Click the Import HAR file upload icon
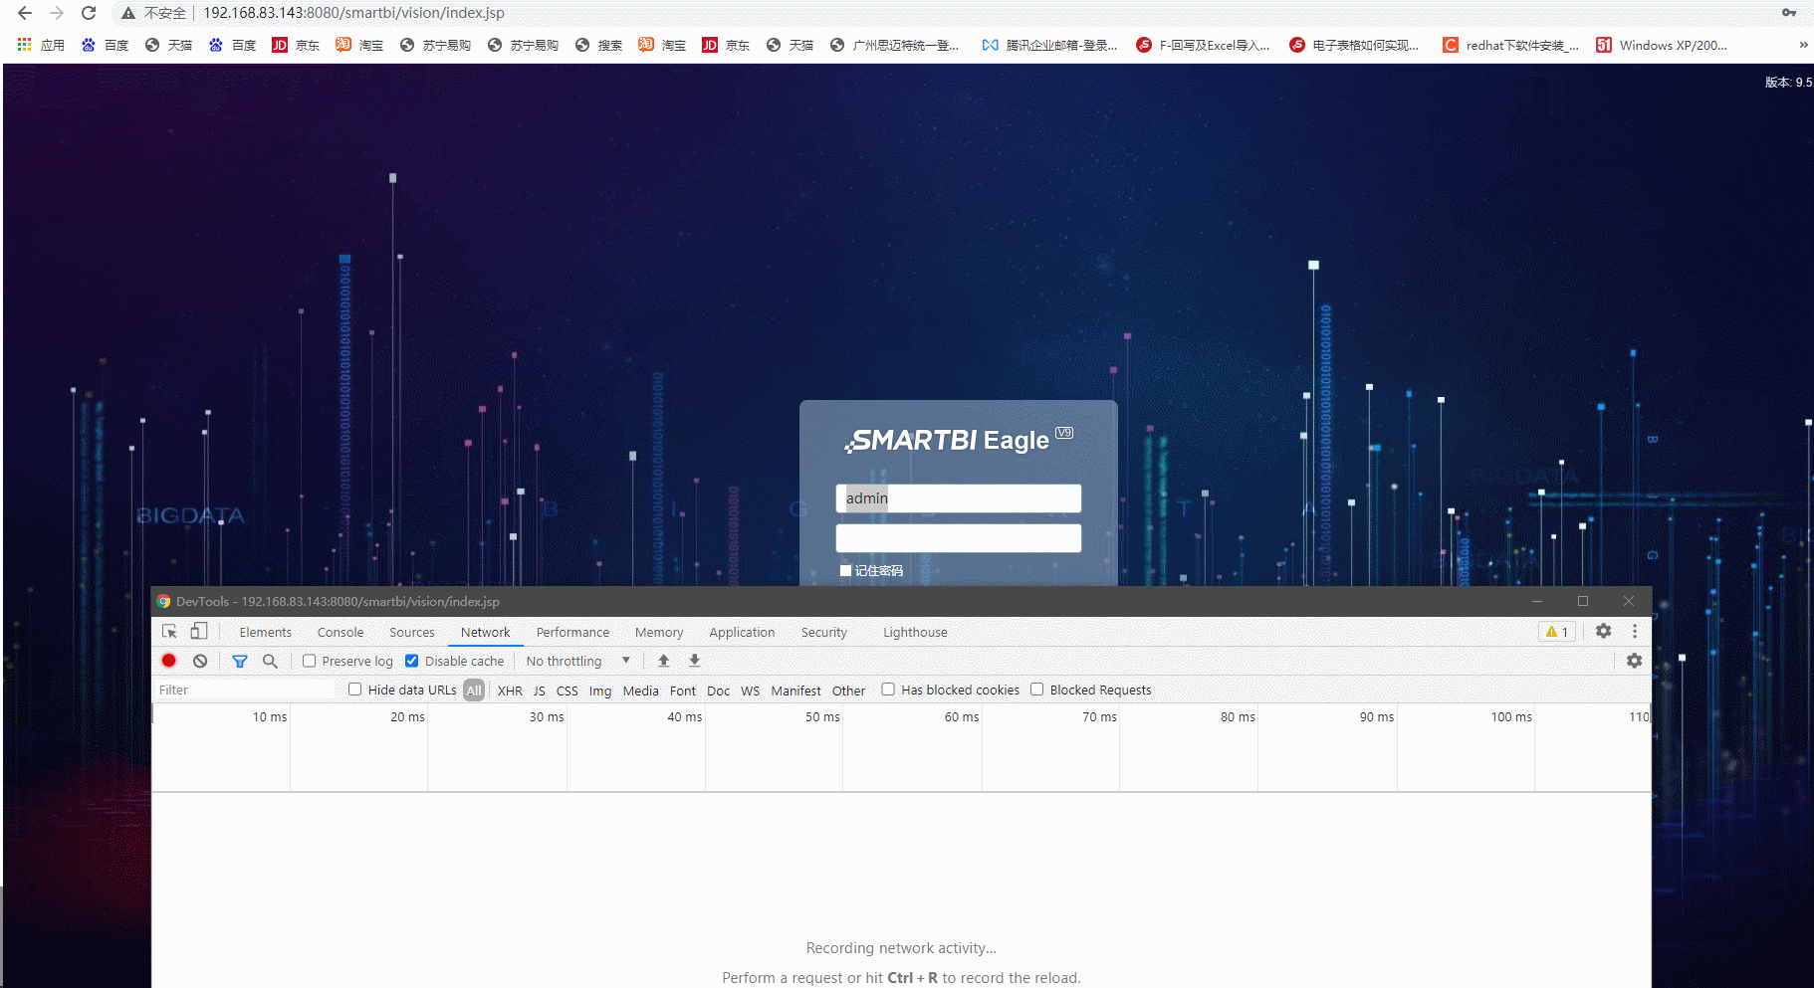This screenshot has width=1814, height=988. [x=663, y=661]
